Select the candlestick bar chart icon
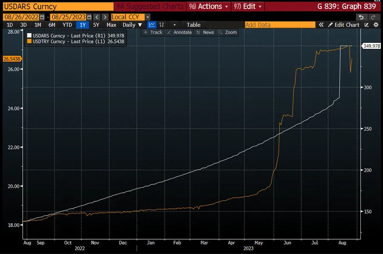The image size is (383, 254). [161, 25]
